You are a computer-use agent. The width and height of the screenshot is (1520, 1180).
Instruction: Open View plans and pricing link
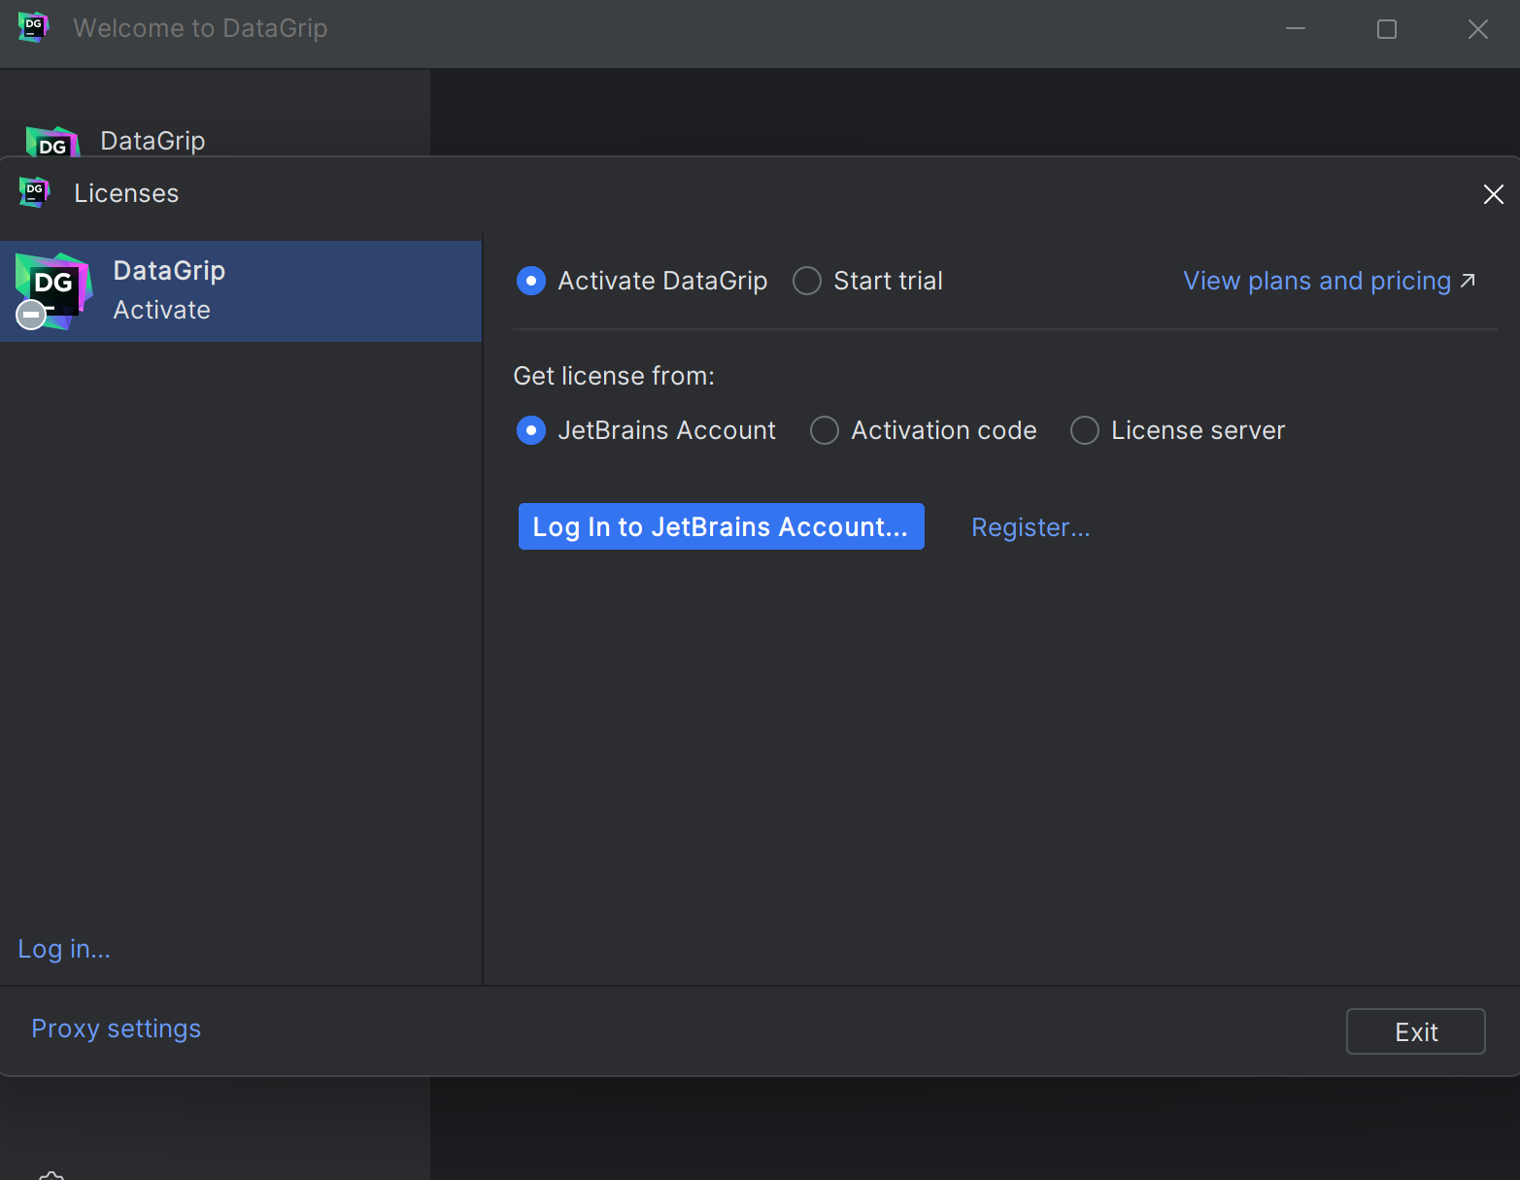pyautogui.click(x=1329, y=281)
